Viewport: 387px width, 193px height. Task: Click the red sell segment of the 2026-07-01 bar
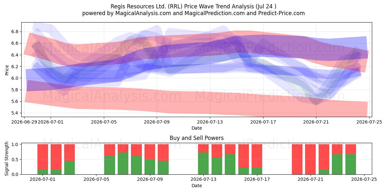pos(43,157)
